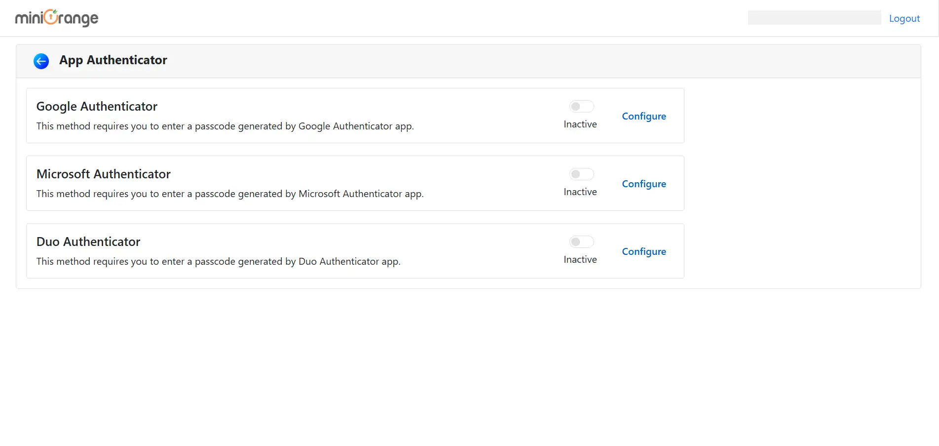Click the App Authenticator heading

[x=113, y=60]
